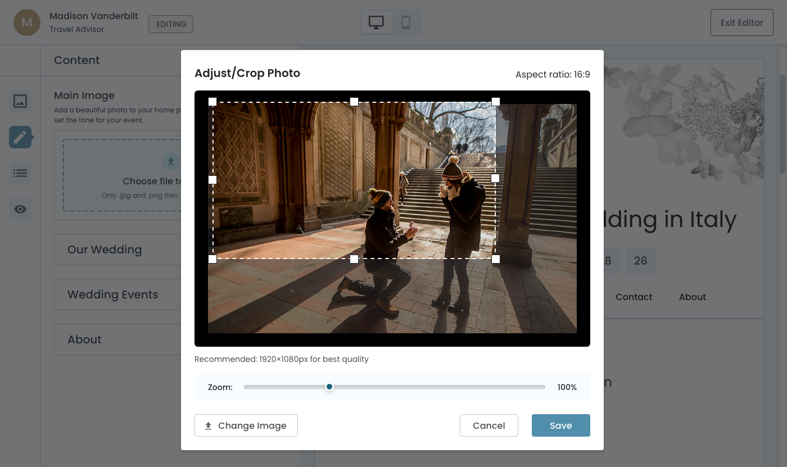This screenshot has width=787, height=467.
Task: Open the About tab in site preview
Action: [x=692, y=297]
